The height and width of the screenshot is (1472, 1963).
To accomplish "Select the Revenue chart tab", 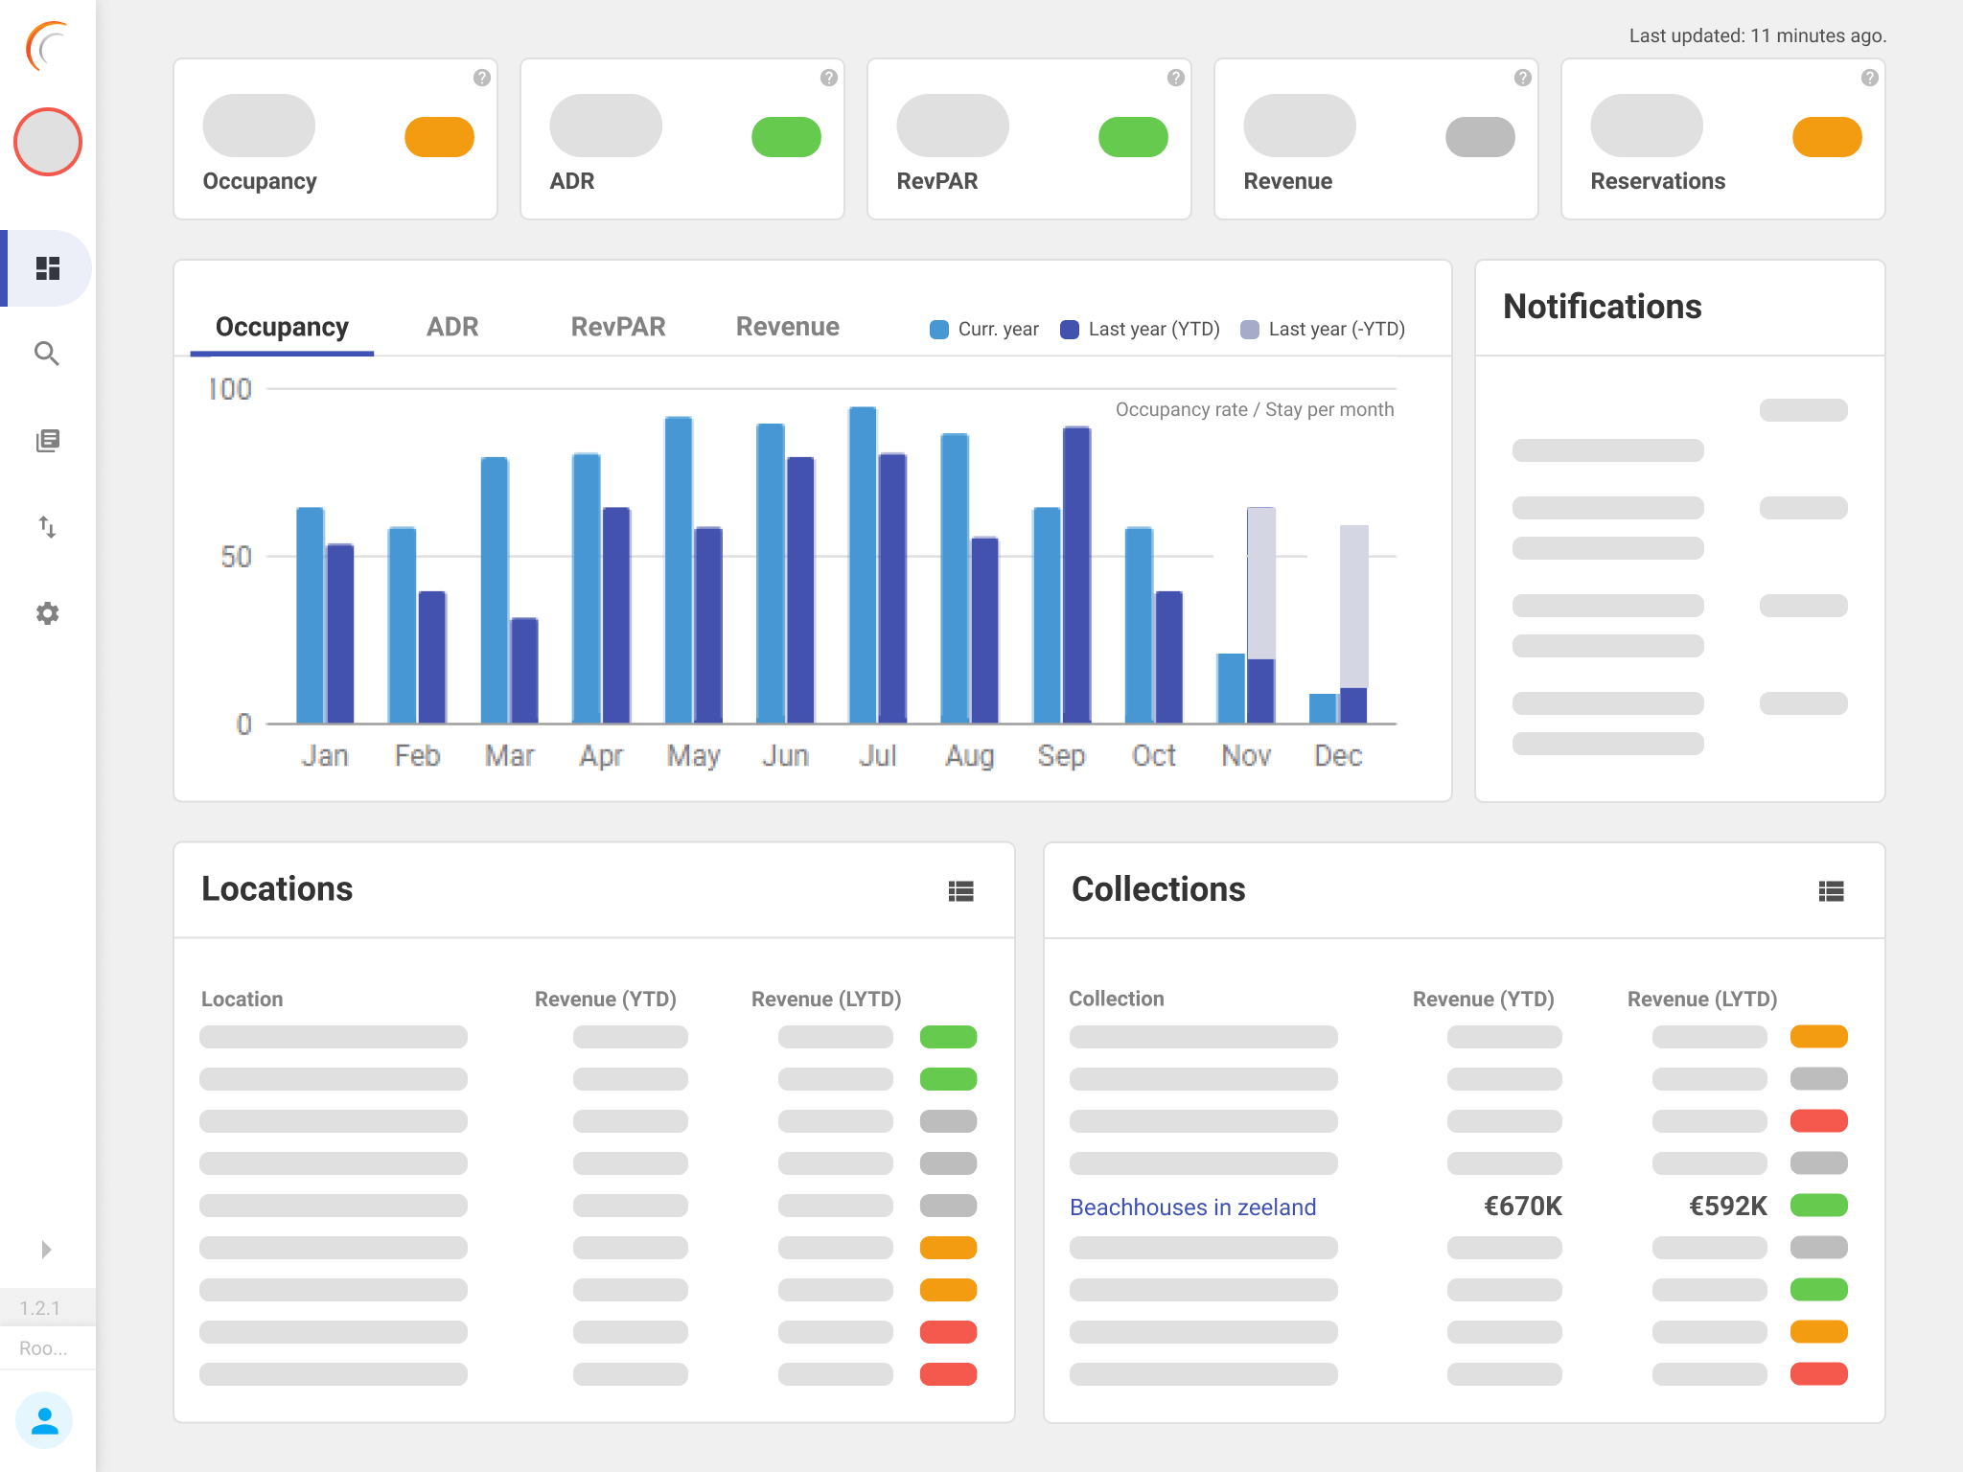I will [x=787, y=327].
